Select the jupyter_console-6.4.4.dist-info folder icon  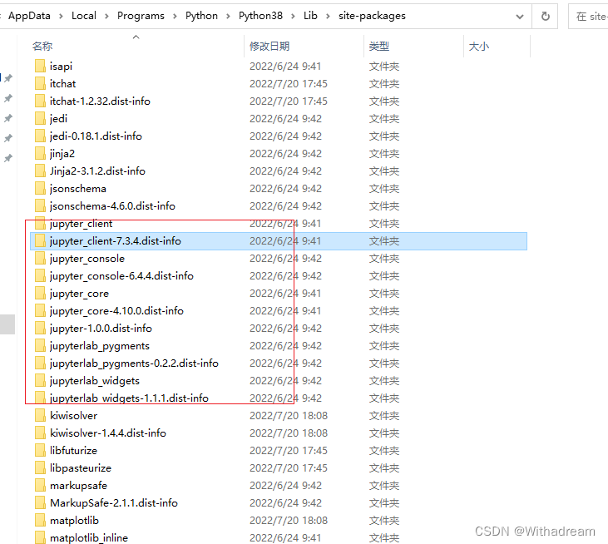click(40, 275)
